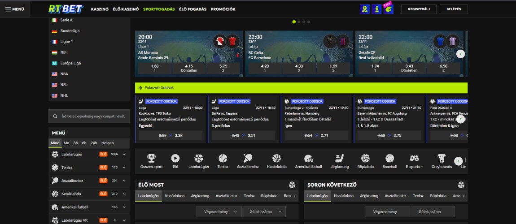516x224 pixels.
Task: Go to PROMÓCIÓK in top navigation
Action: click(x=223, y=9)
